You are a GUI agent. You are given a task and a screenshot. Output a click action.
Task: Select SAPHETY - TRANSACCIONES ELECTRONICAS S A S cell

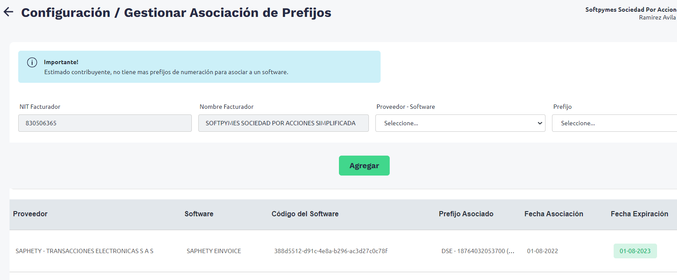pos(85,251)
